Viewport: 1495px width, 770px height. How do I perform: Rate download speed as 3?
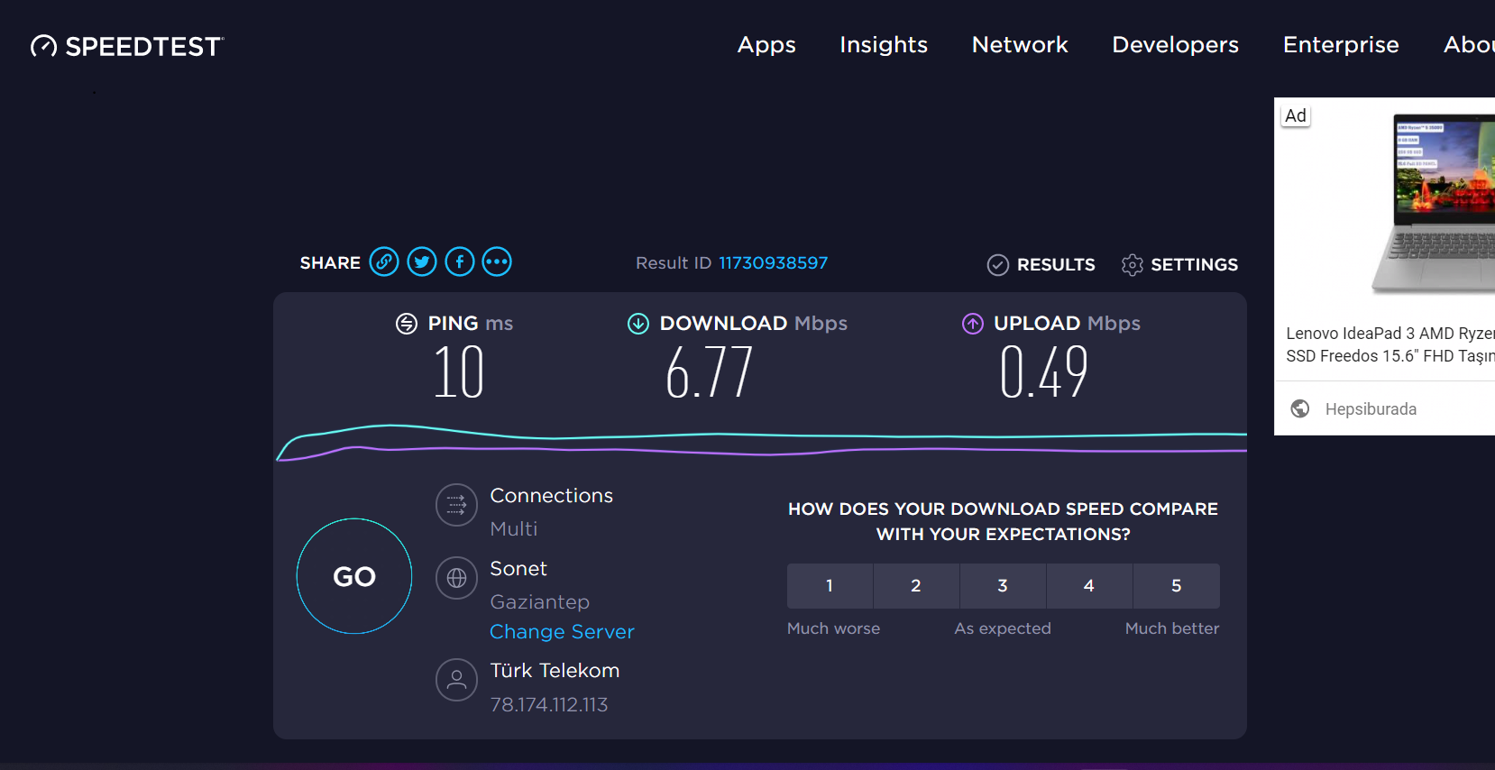[1003, 586]
